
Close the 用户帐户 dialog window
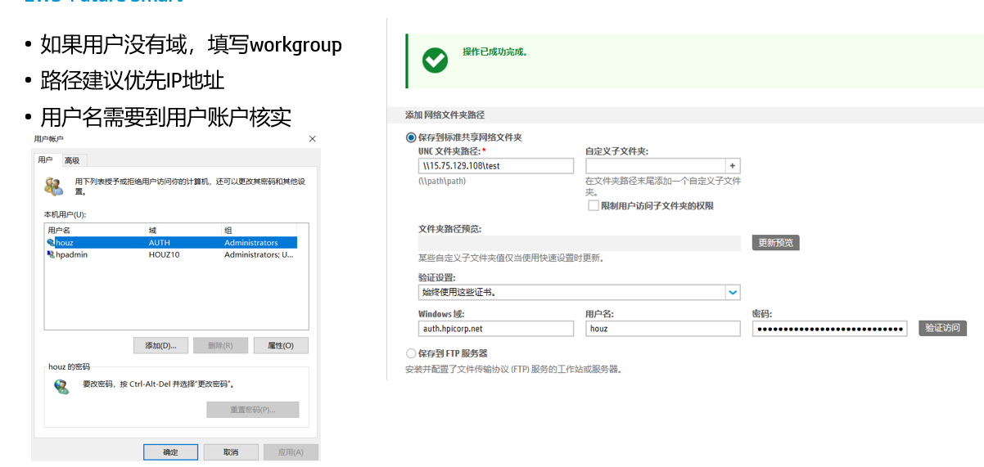(x=312, y=139)
